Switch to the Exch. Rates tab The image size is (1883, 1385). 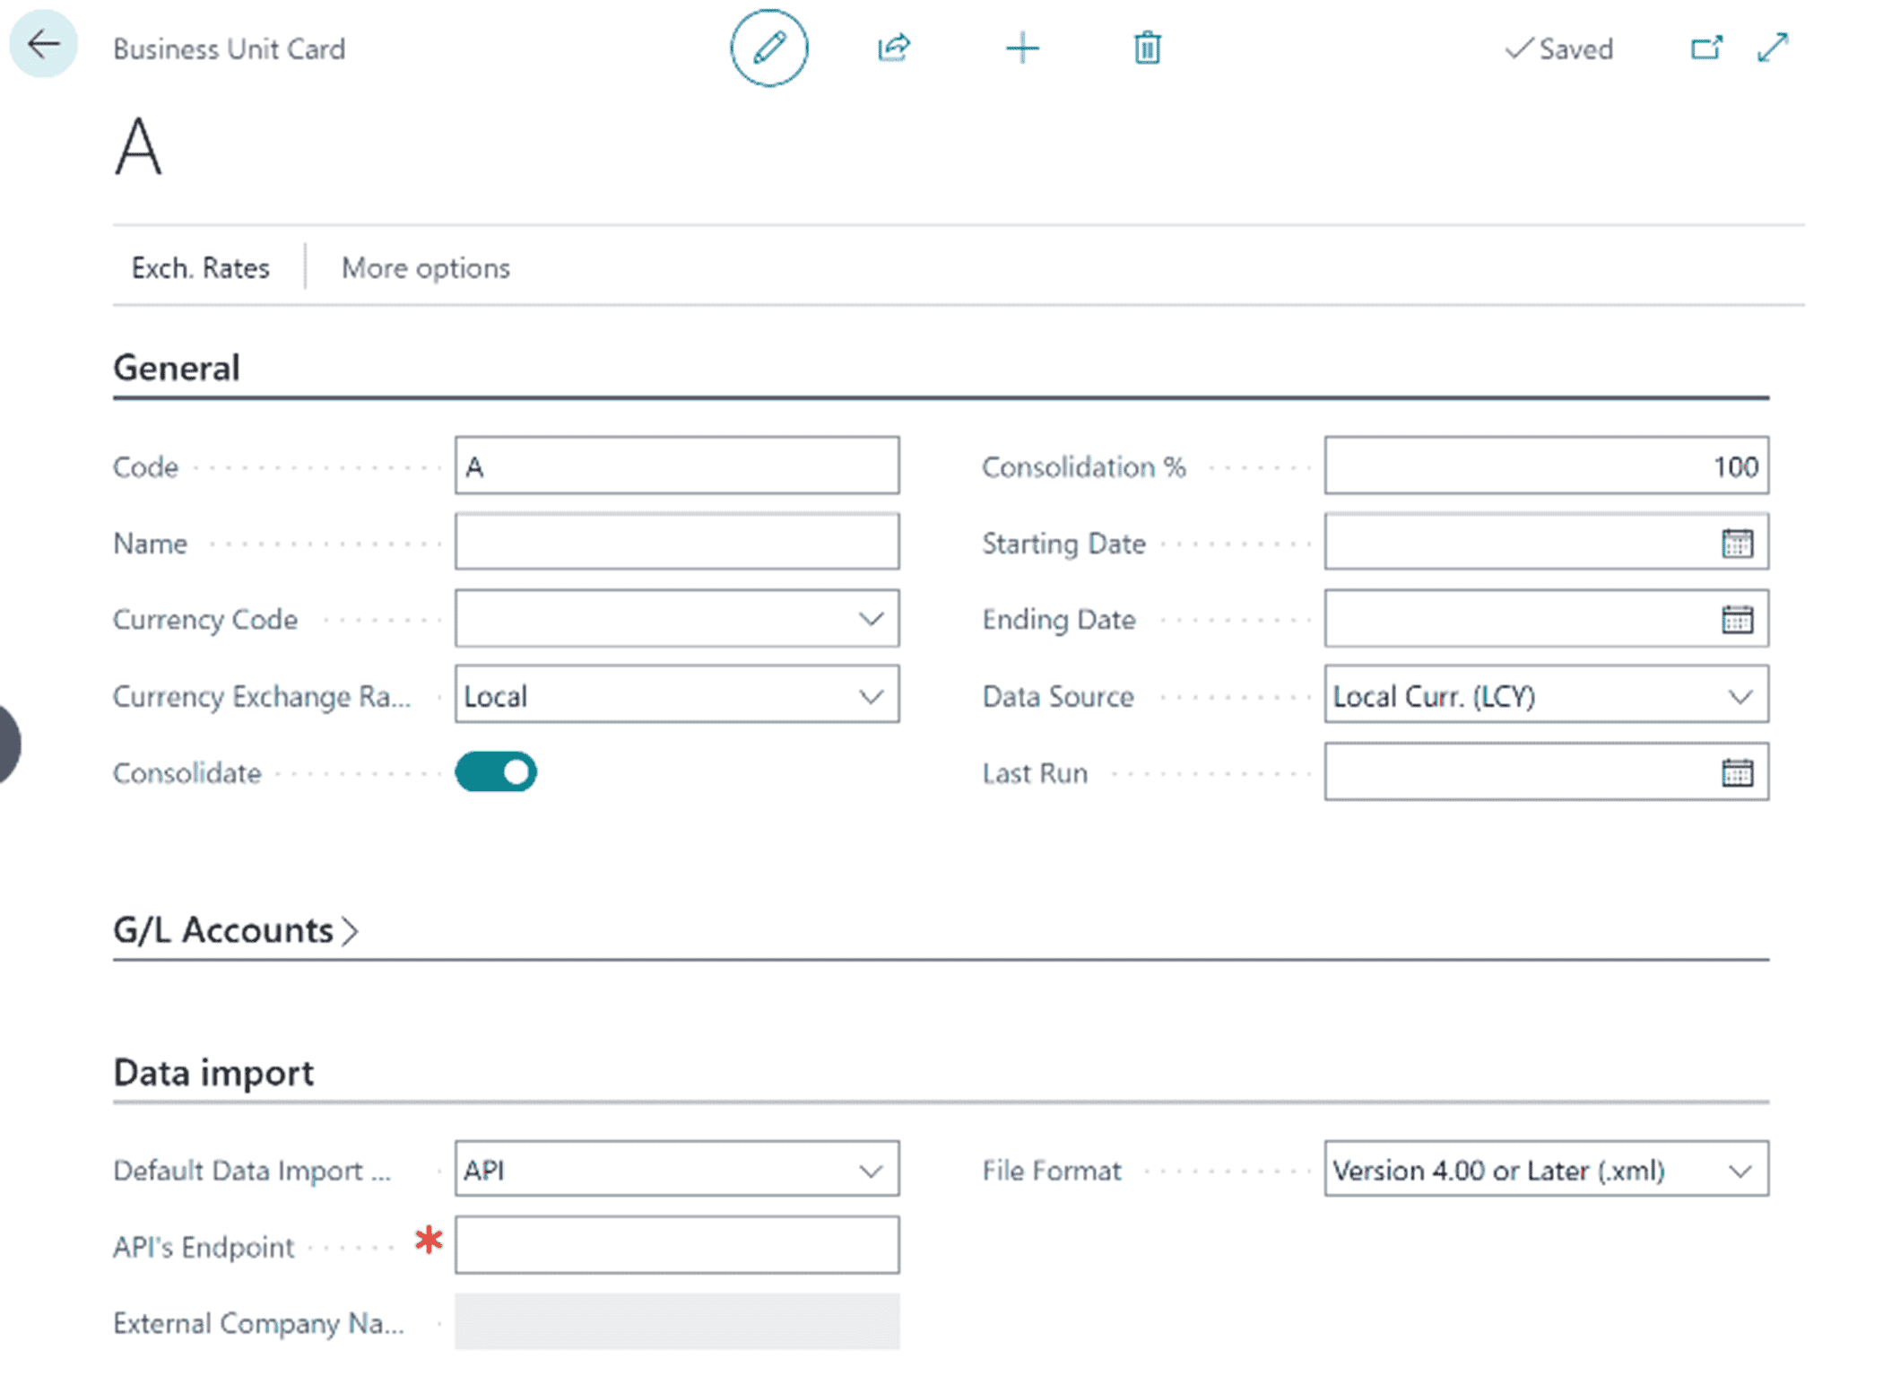pos(200,267)
